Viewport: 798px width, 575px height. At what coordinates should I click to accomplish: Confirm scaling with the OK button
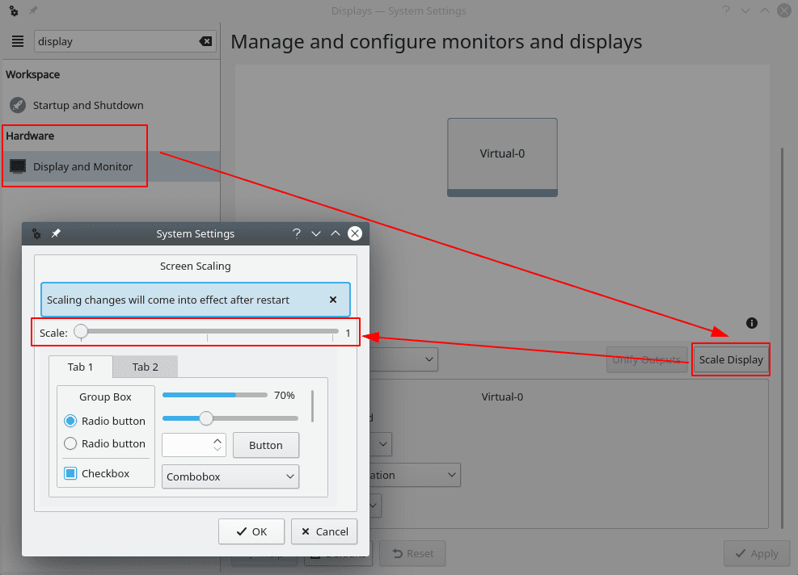[x=251, y=531]
